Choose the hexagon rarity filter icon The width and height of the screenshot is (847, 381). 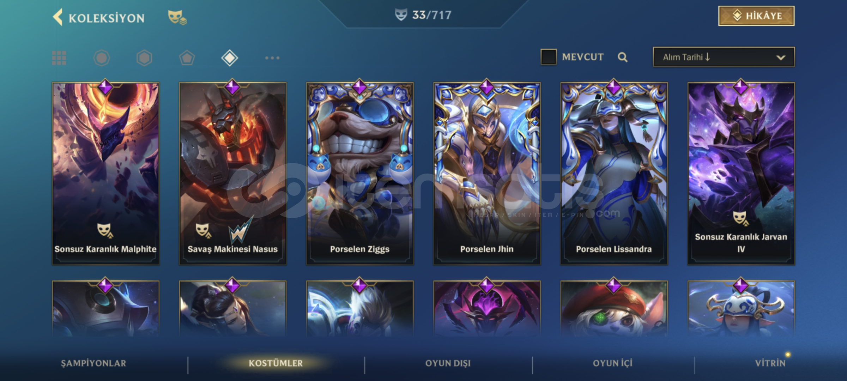coord(144,58)
